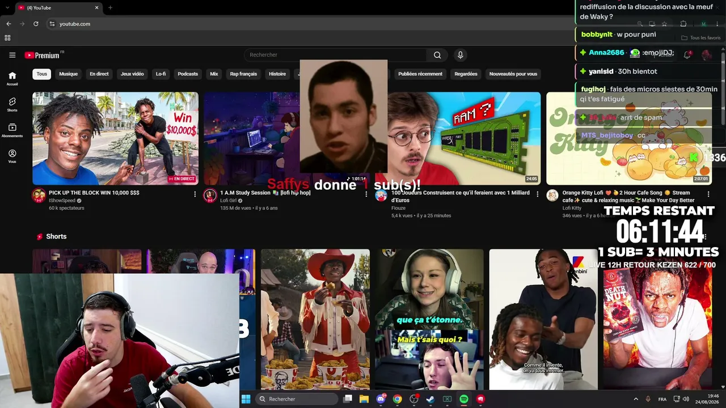The height and width of the screenshot is (408, 726).
Task: Select the Tous filter chip
Action: pos(42,74)
